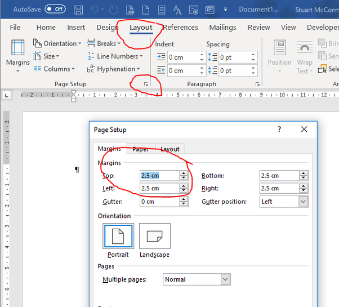Image resolution: width=339 pixels, height=307 pixels.
Task: Click the Paragraph dialog launcher icon
Action: pyautogui.click(x=257, y=84)
